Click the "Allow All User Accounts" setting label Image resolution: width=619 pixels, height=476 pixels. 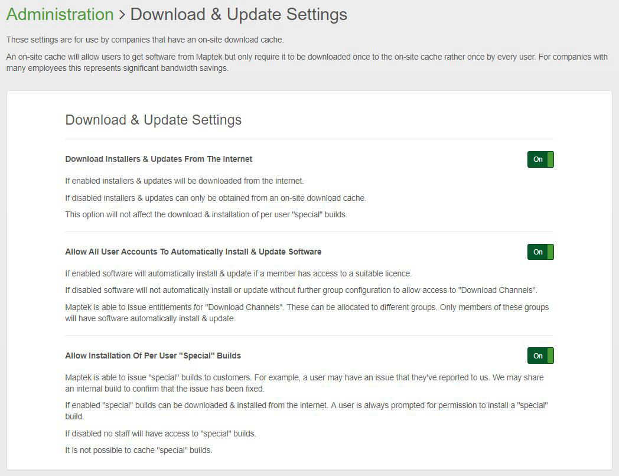tap(193, 252)
